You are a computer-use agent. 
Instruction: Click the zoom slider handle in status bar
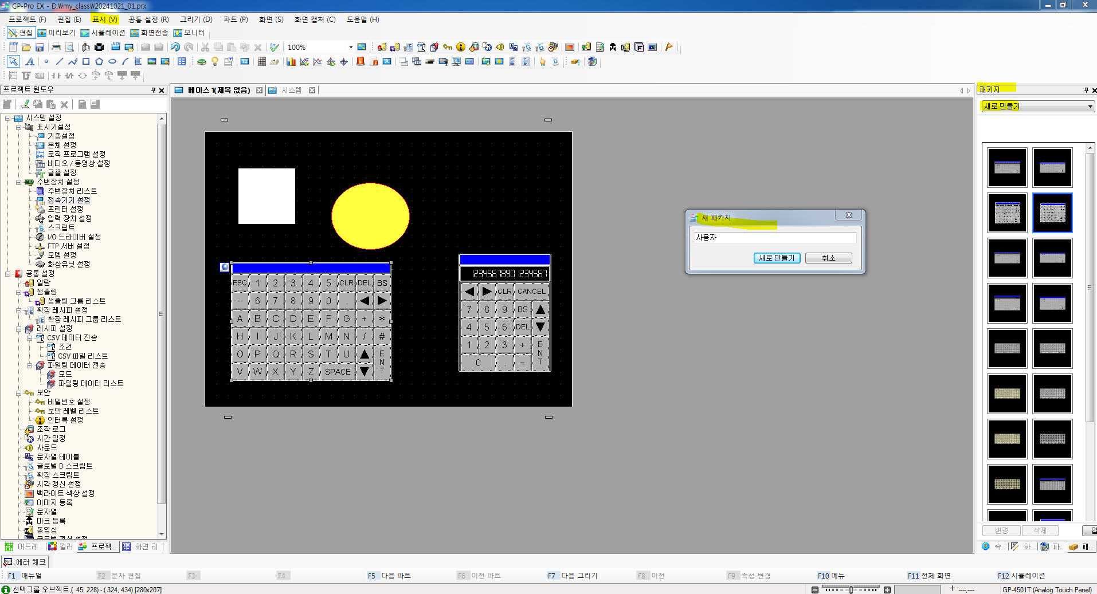851,589
